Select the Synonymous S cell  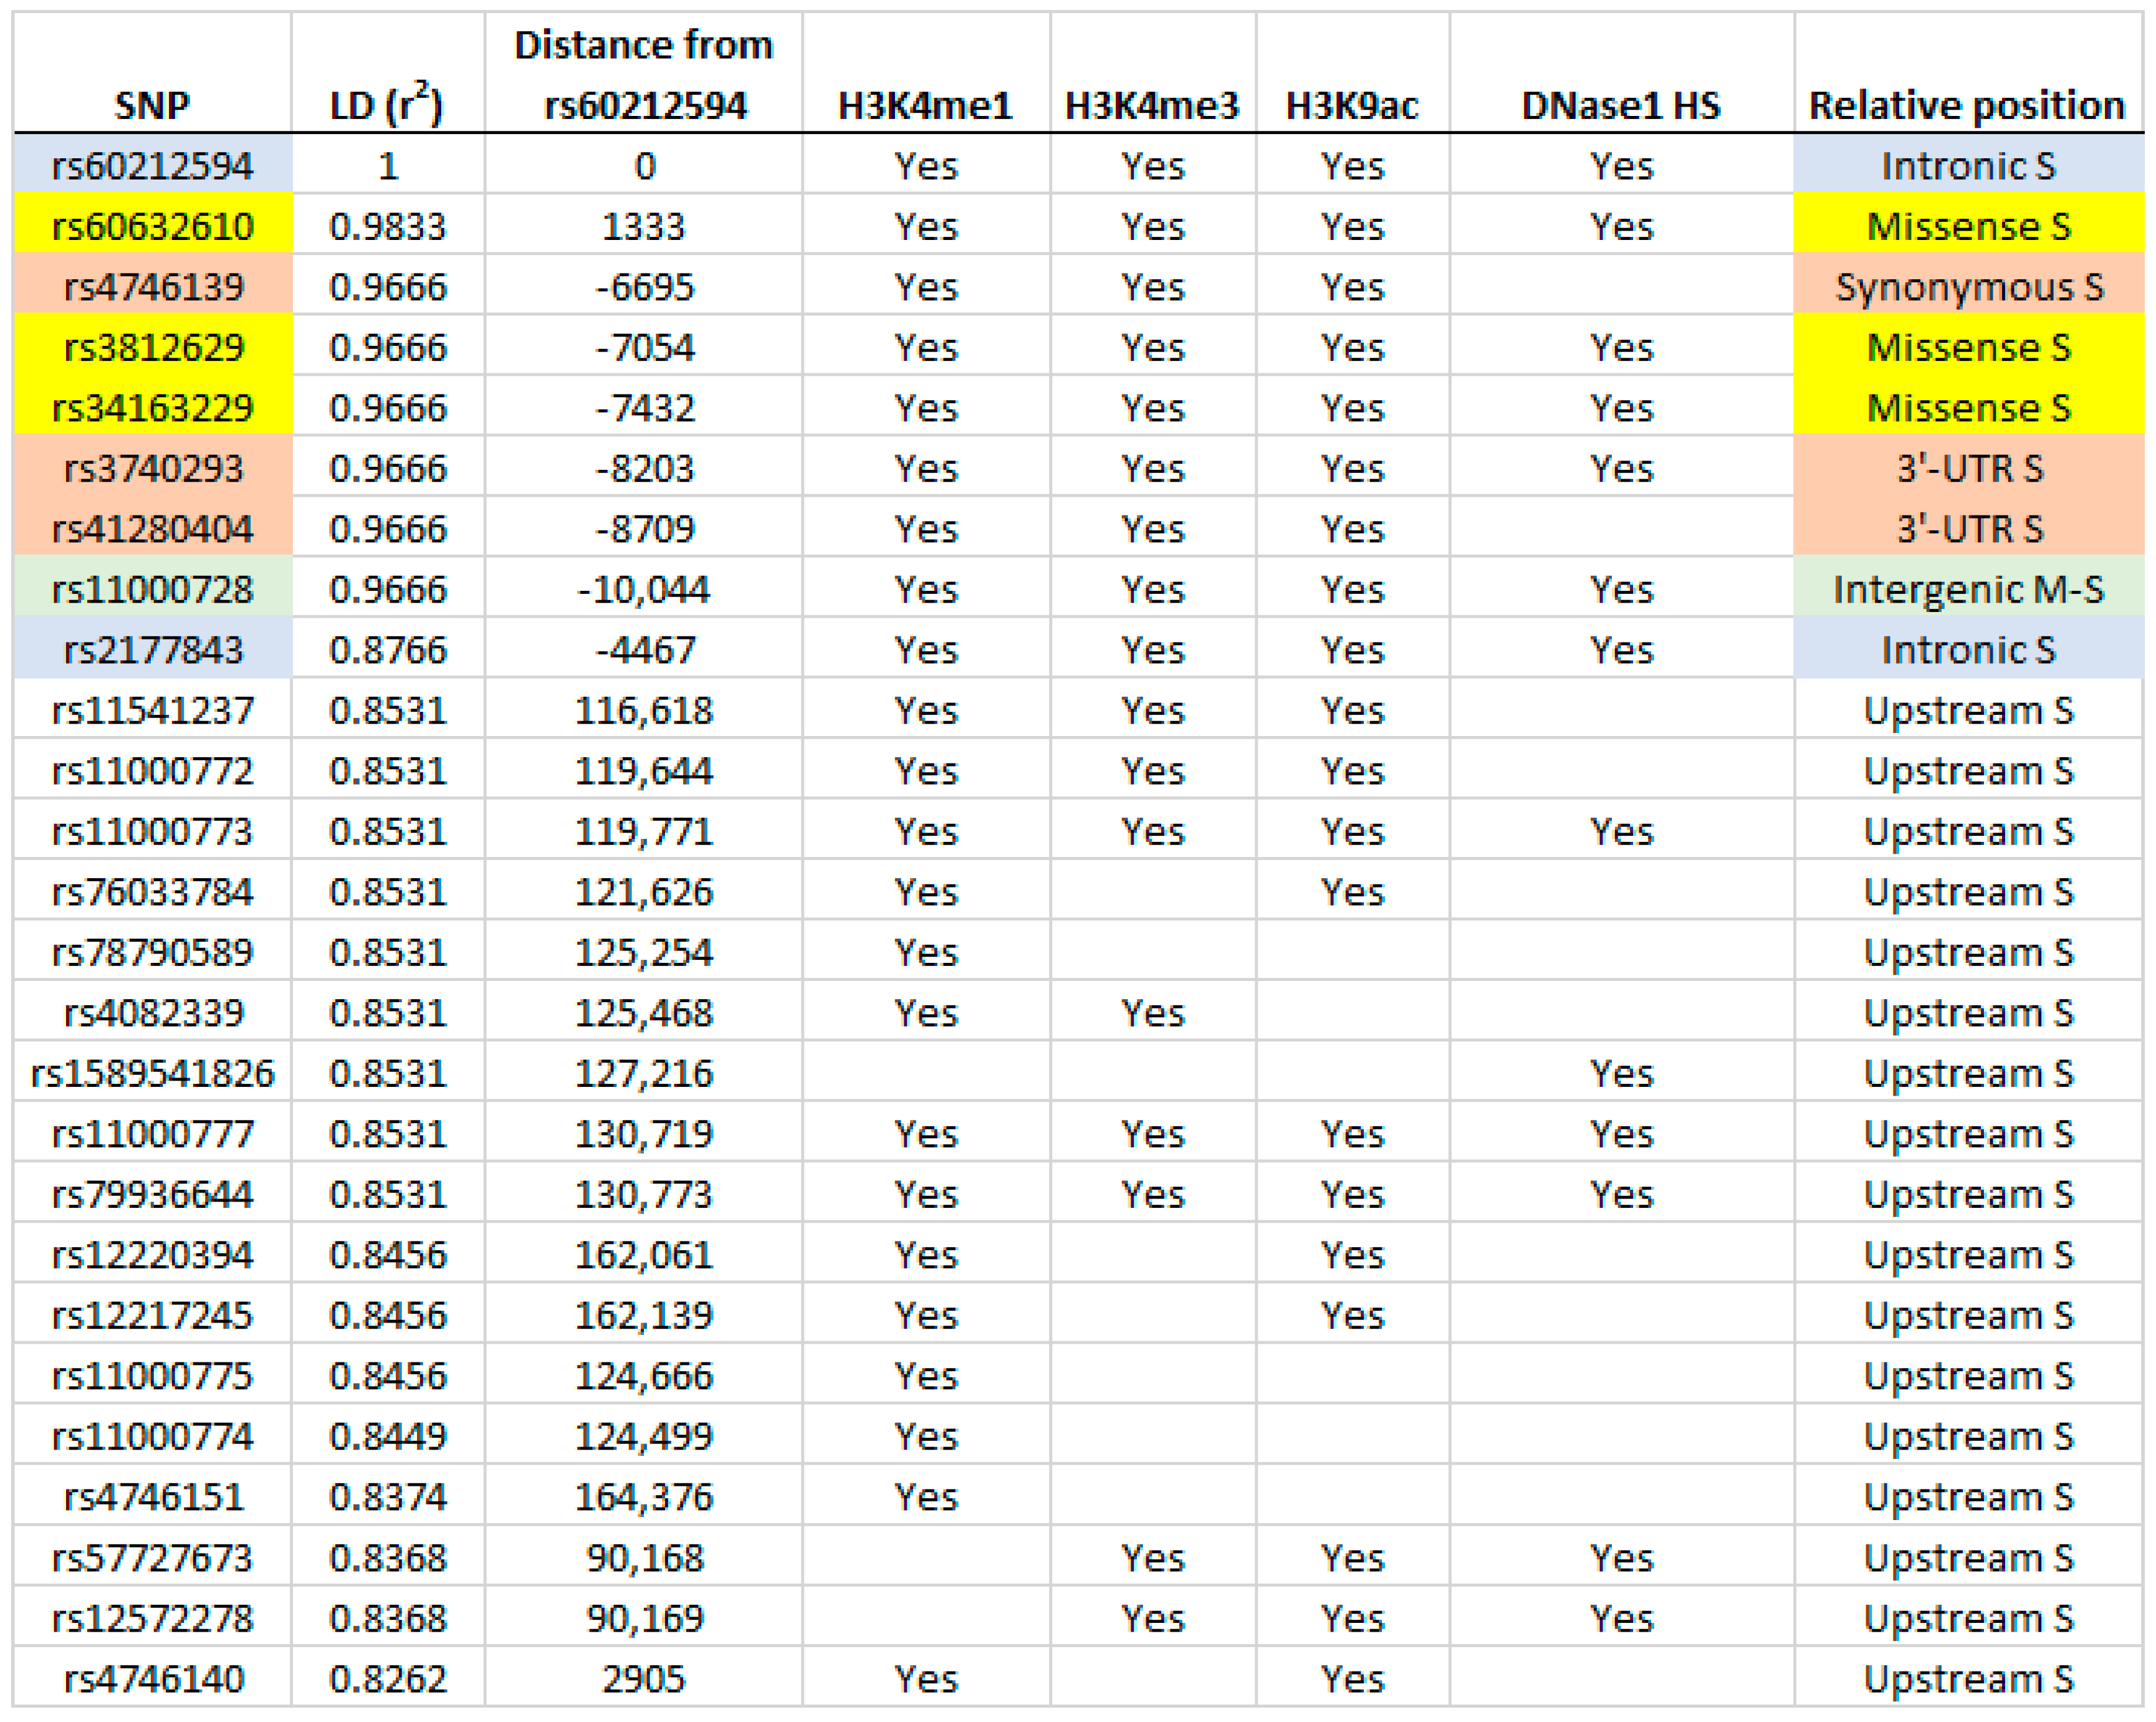pos(1968,287)
